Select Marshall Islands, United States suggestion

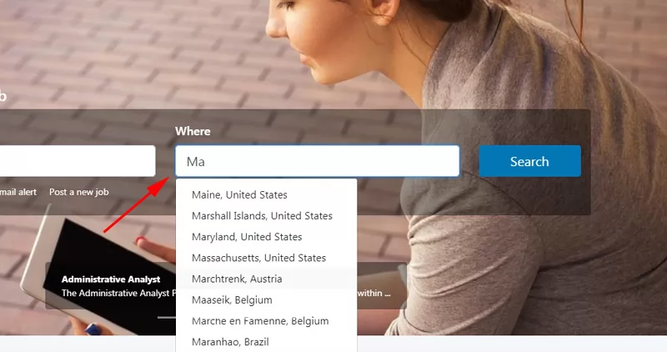pyautogui.click(x=266, y=216)
